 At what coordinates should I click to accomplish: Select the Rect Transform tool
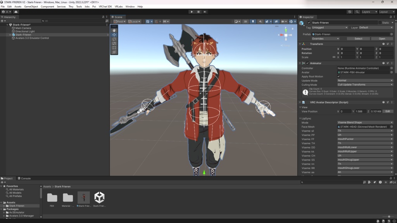(114, 48)
